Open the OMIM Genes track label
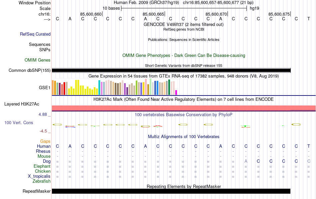The height and width of the screenshot is (199, 316). 38,60
